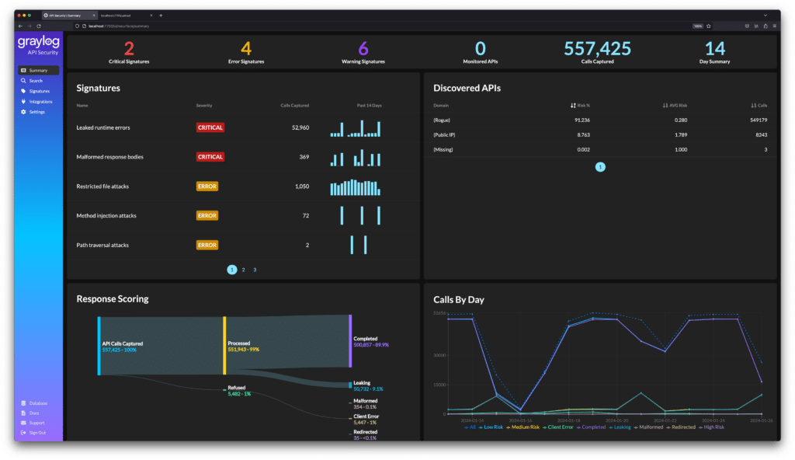
Task: Click the Settings gear icon
Action: [x=24, y=112]
